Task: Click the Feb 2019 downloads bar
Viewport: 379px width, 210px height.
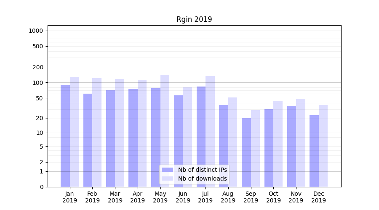Action: (97, 132)
